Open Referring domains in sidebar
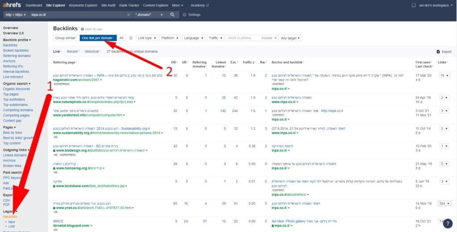Image resolution: width=457 pixels, height=232 pixels. [17, 56]
